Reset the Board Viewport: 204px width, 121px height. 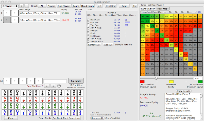point(76,6)
